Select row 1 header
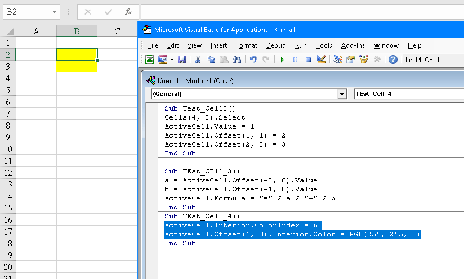The width and height of the screenshot is (464, 279). (8, 43)
